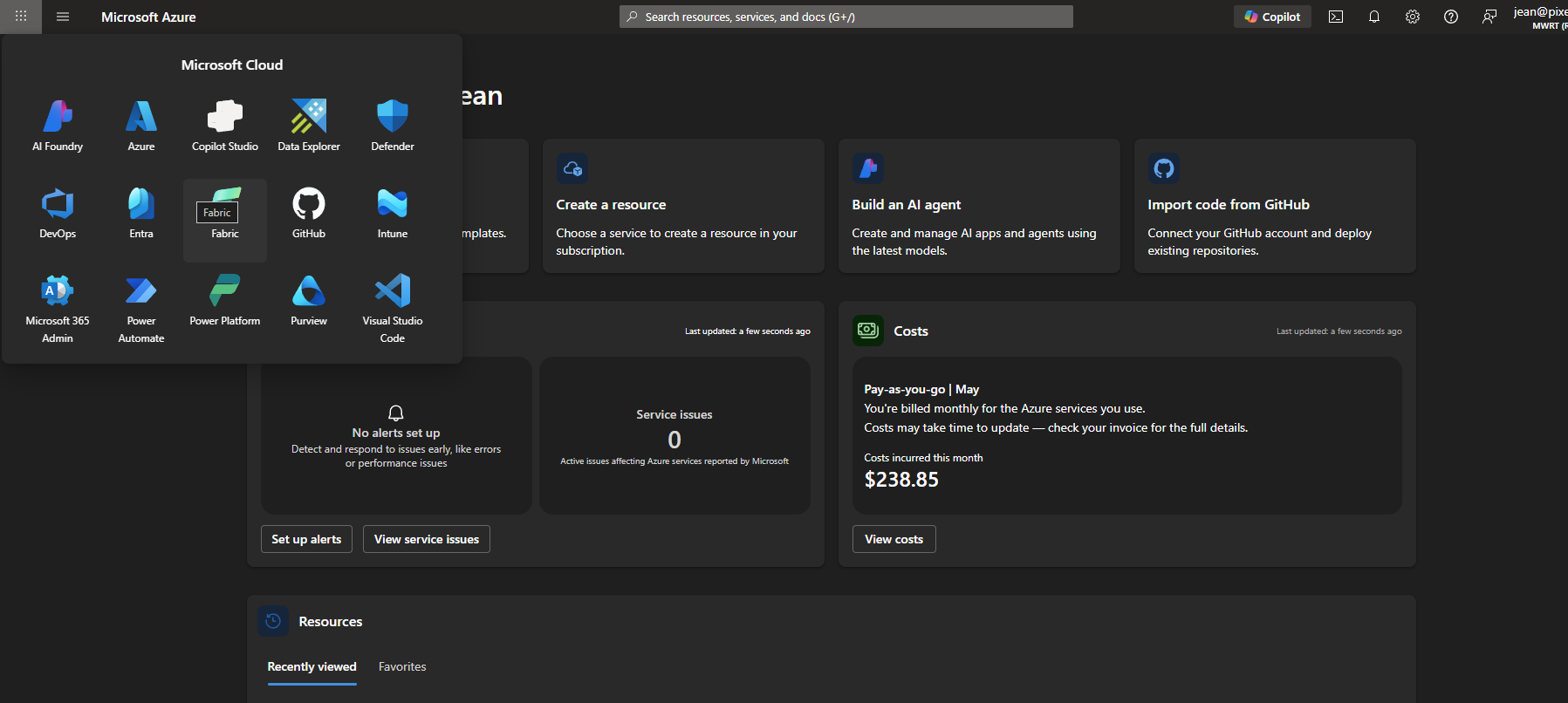Click the Resources clock icon
Image resolution: width=1568 pixels, height=703 pixels.
coord(273,621)
